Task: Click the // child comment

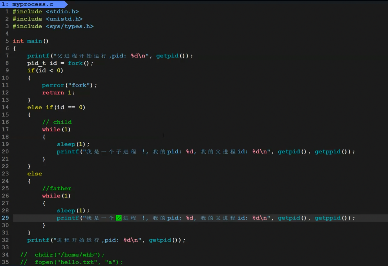Action: click(57, 122)
